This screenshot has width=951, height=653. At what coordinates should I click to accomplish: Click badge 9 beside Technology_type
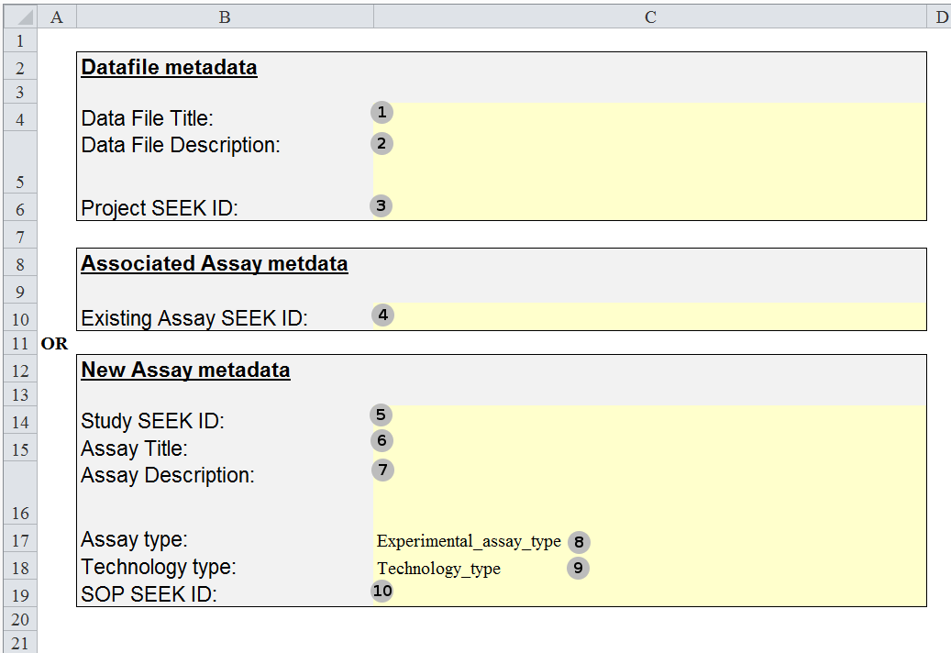click(580, 569)
